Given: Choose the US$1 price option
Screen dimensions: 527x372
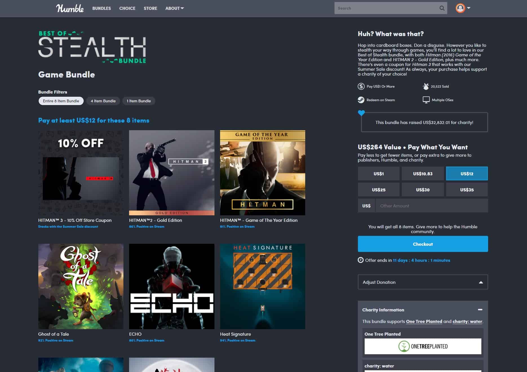Looking at the screenshot, I should (378, 174).
